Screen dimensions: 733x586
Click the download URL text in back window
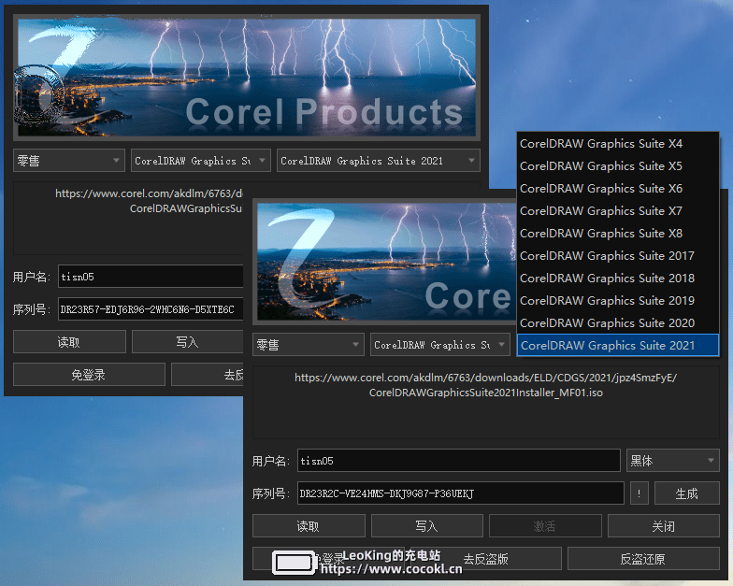click(x=149, y=201)
